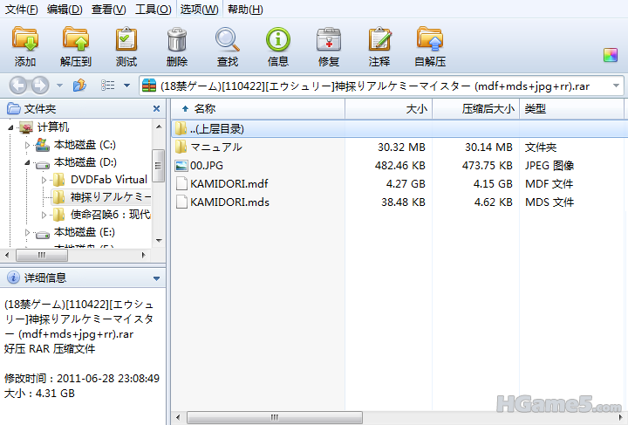Screen dimensions: 628x425
Task: Expand the archive path address dropdown
Action: point(616,86)
